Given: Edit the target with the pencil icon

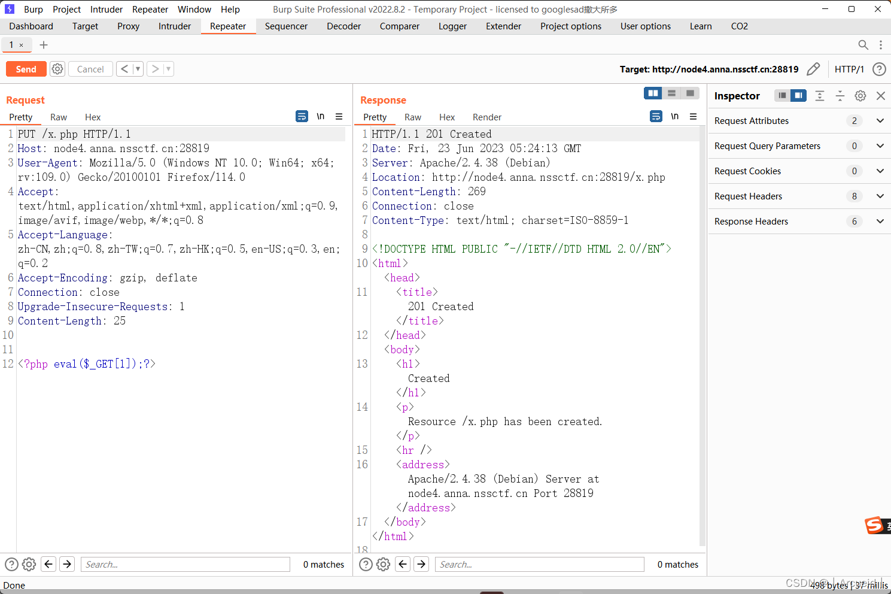Looking at the screenshot, I should click(x=813, y=69).
